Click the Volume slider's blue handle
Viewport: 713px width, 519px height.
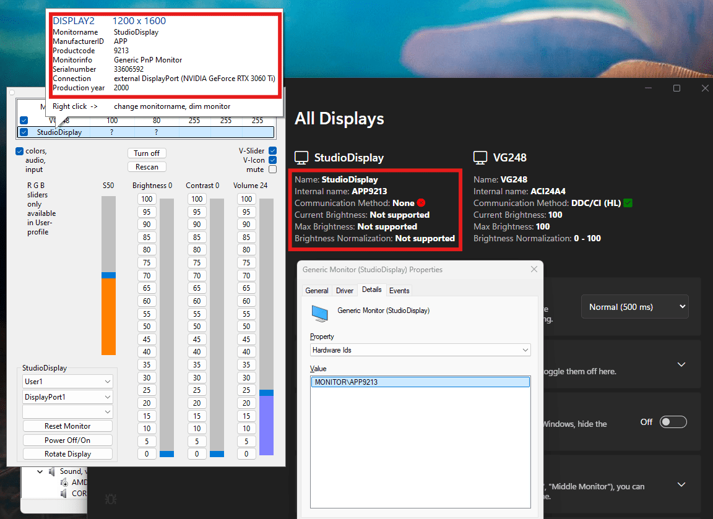pyautogui.click(x=266, y=393)
